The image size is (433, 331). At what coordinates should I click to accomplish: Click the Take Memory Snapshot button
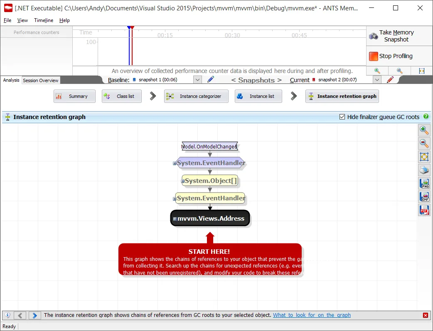tap(399, 36)
